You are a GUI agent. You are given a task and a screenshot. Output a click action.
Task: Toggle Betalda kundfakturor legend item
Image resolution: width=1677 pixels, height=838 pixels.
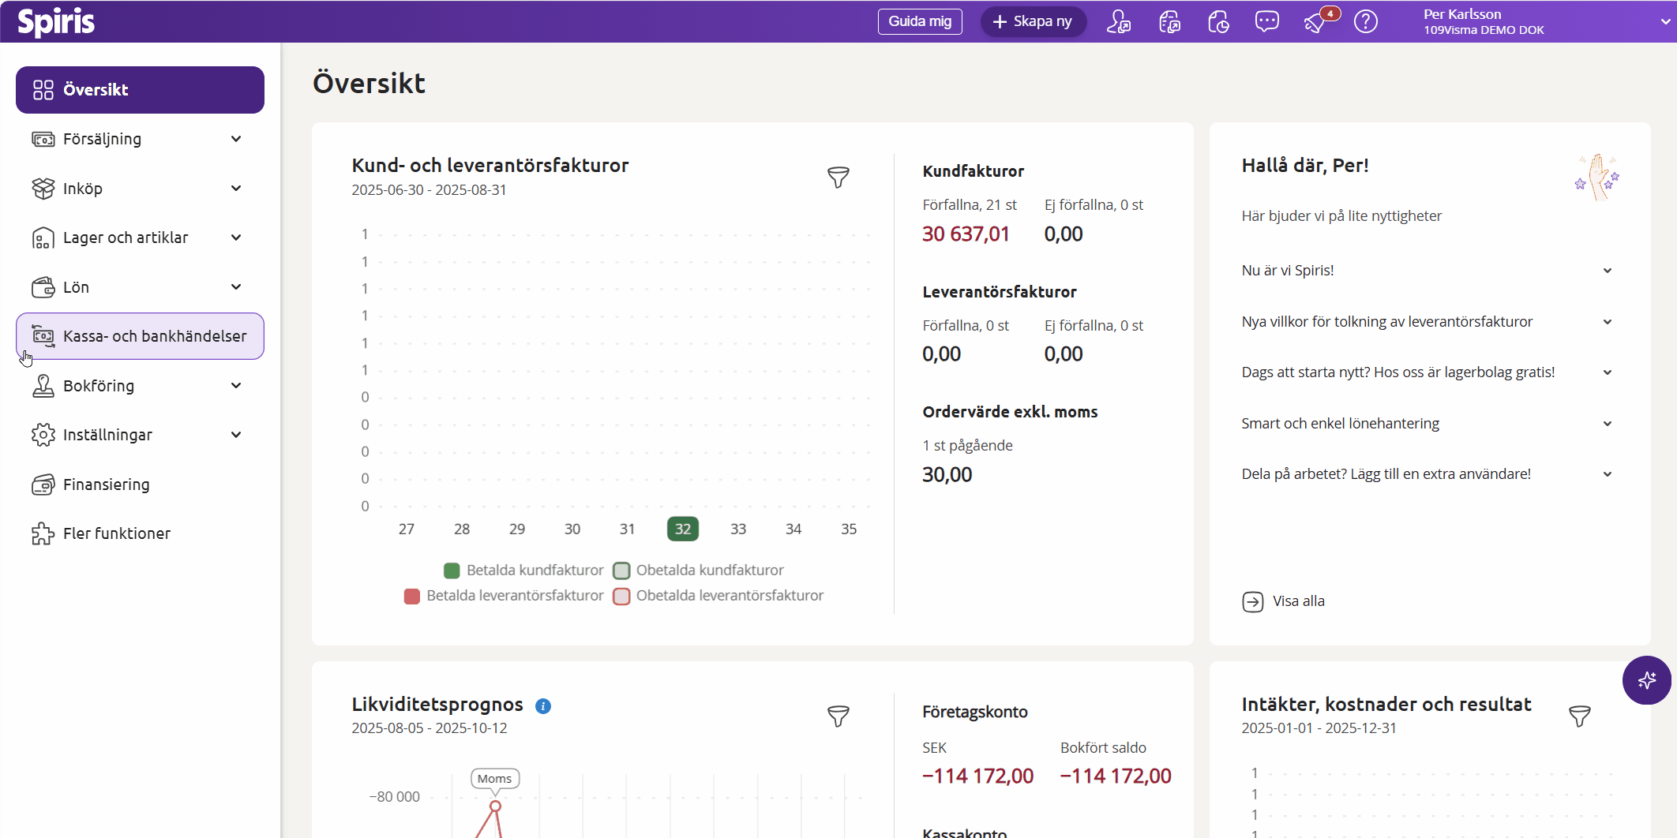[x=524, y=571]
